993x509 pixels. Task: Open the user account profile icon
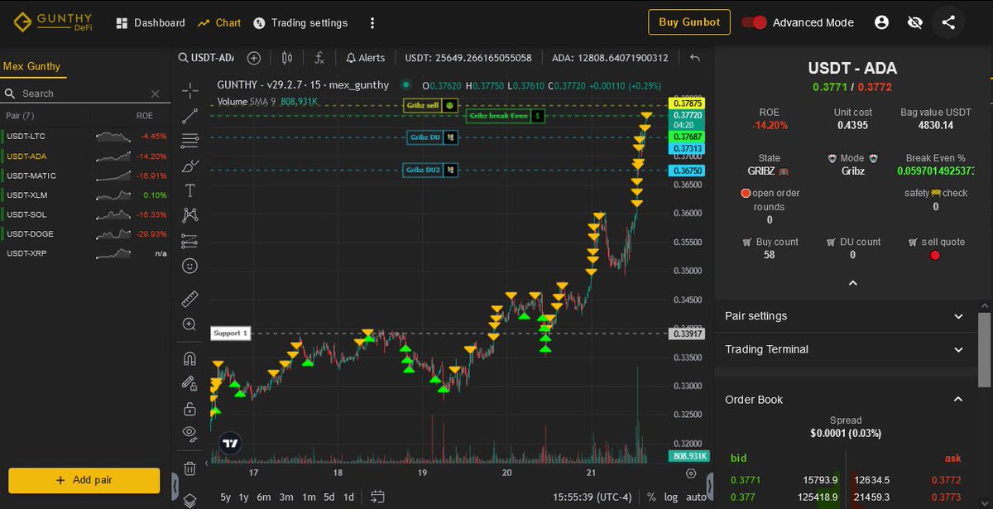coord(881,22)
